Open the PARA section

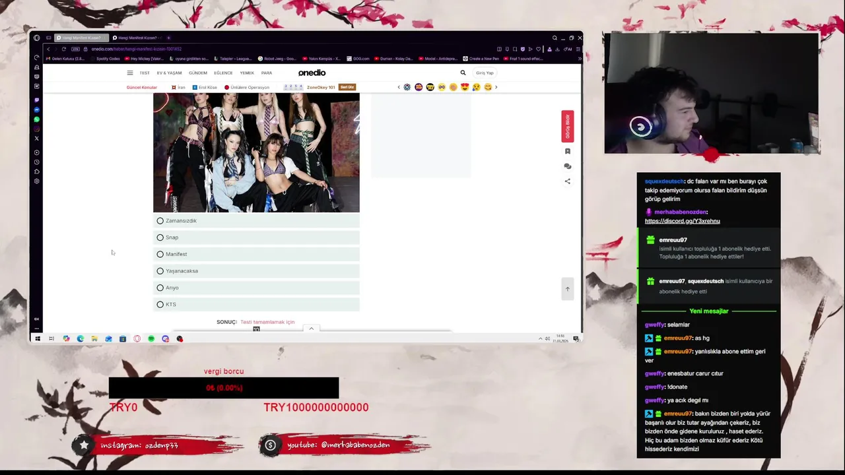click(x=267, y=73)
